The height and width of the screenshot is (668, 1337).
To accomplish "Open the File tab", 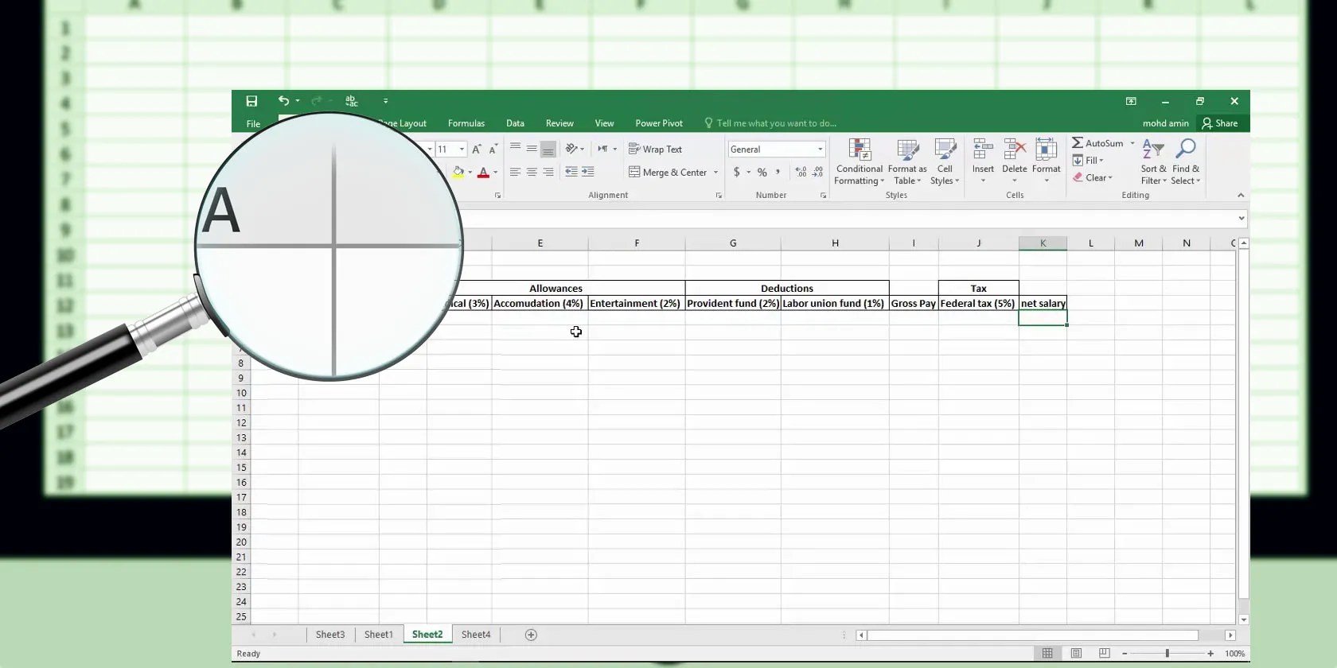I will coord(253,123).
